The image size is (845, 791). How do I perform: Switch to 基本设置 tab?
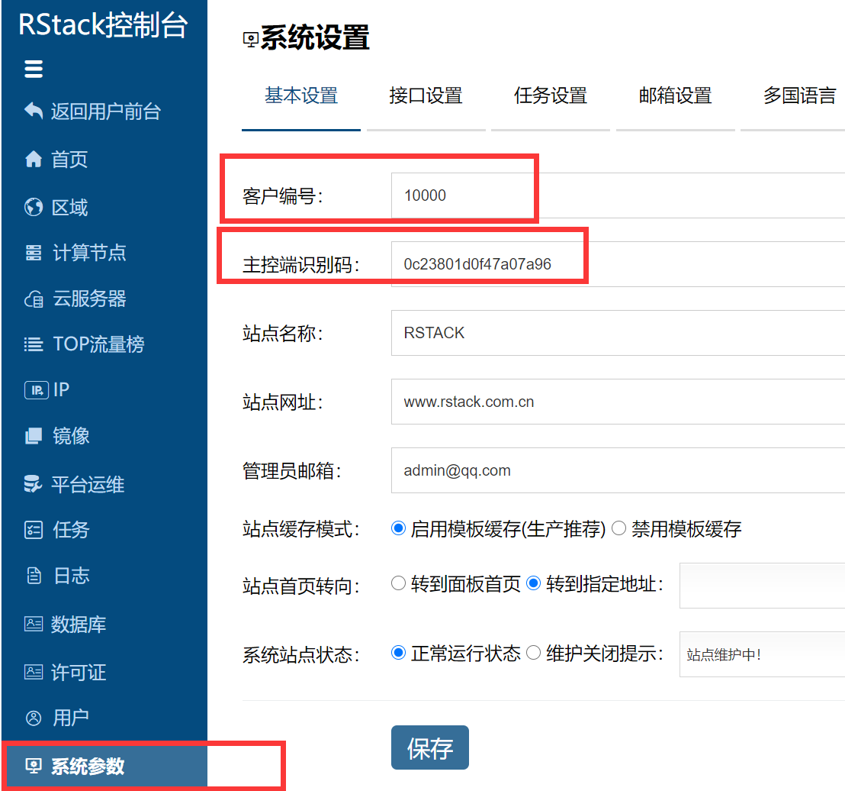click(301, 96)
